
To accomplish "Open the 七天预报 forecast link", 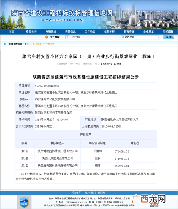I will 76,37.
